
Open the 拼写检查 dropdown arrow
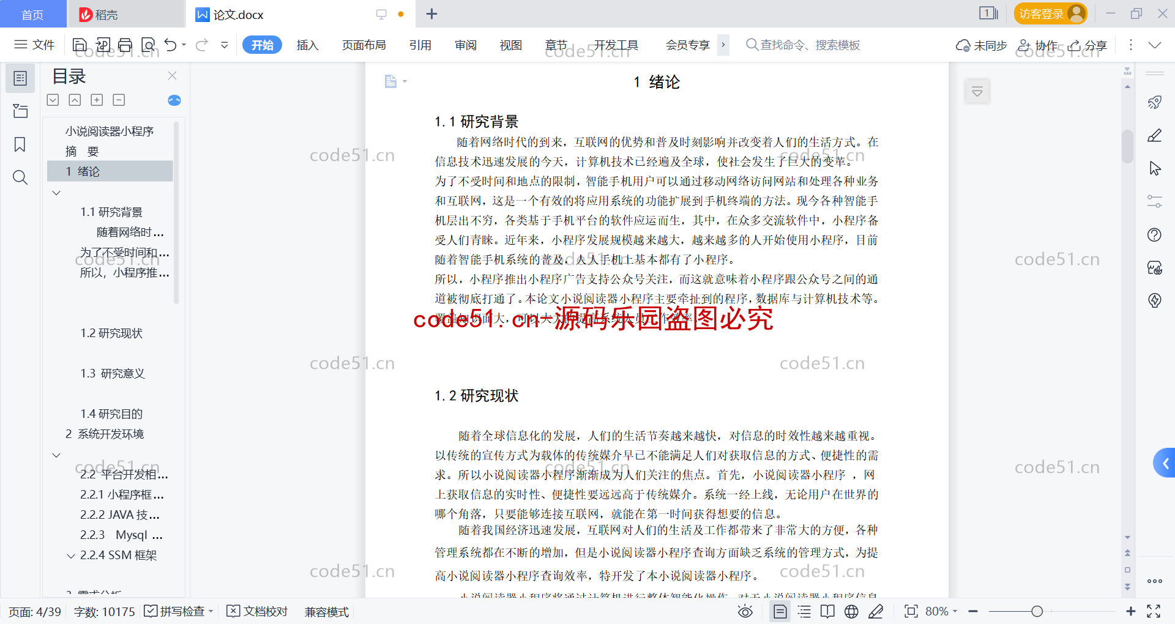211,611
